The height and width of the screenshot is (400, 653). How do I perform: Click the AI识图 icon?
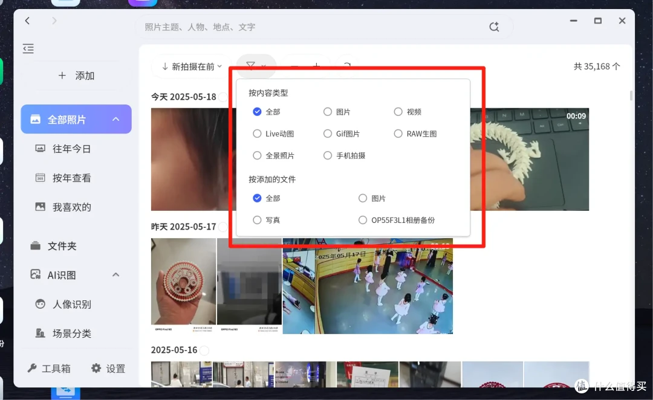pyautogui.click(x=36, y=275)
